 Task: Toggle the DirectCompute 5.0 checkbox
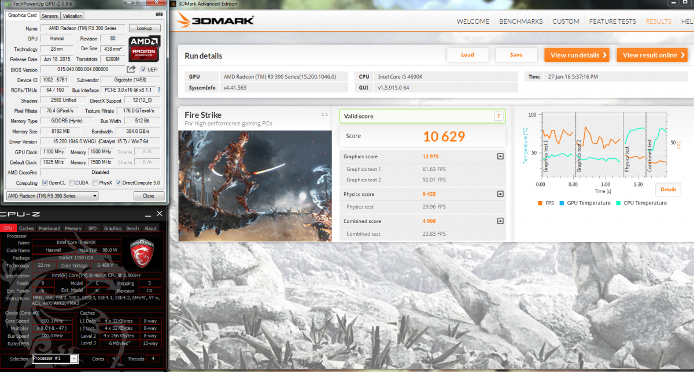[x=119, y=183]
